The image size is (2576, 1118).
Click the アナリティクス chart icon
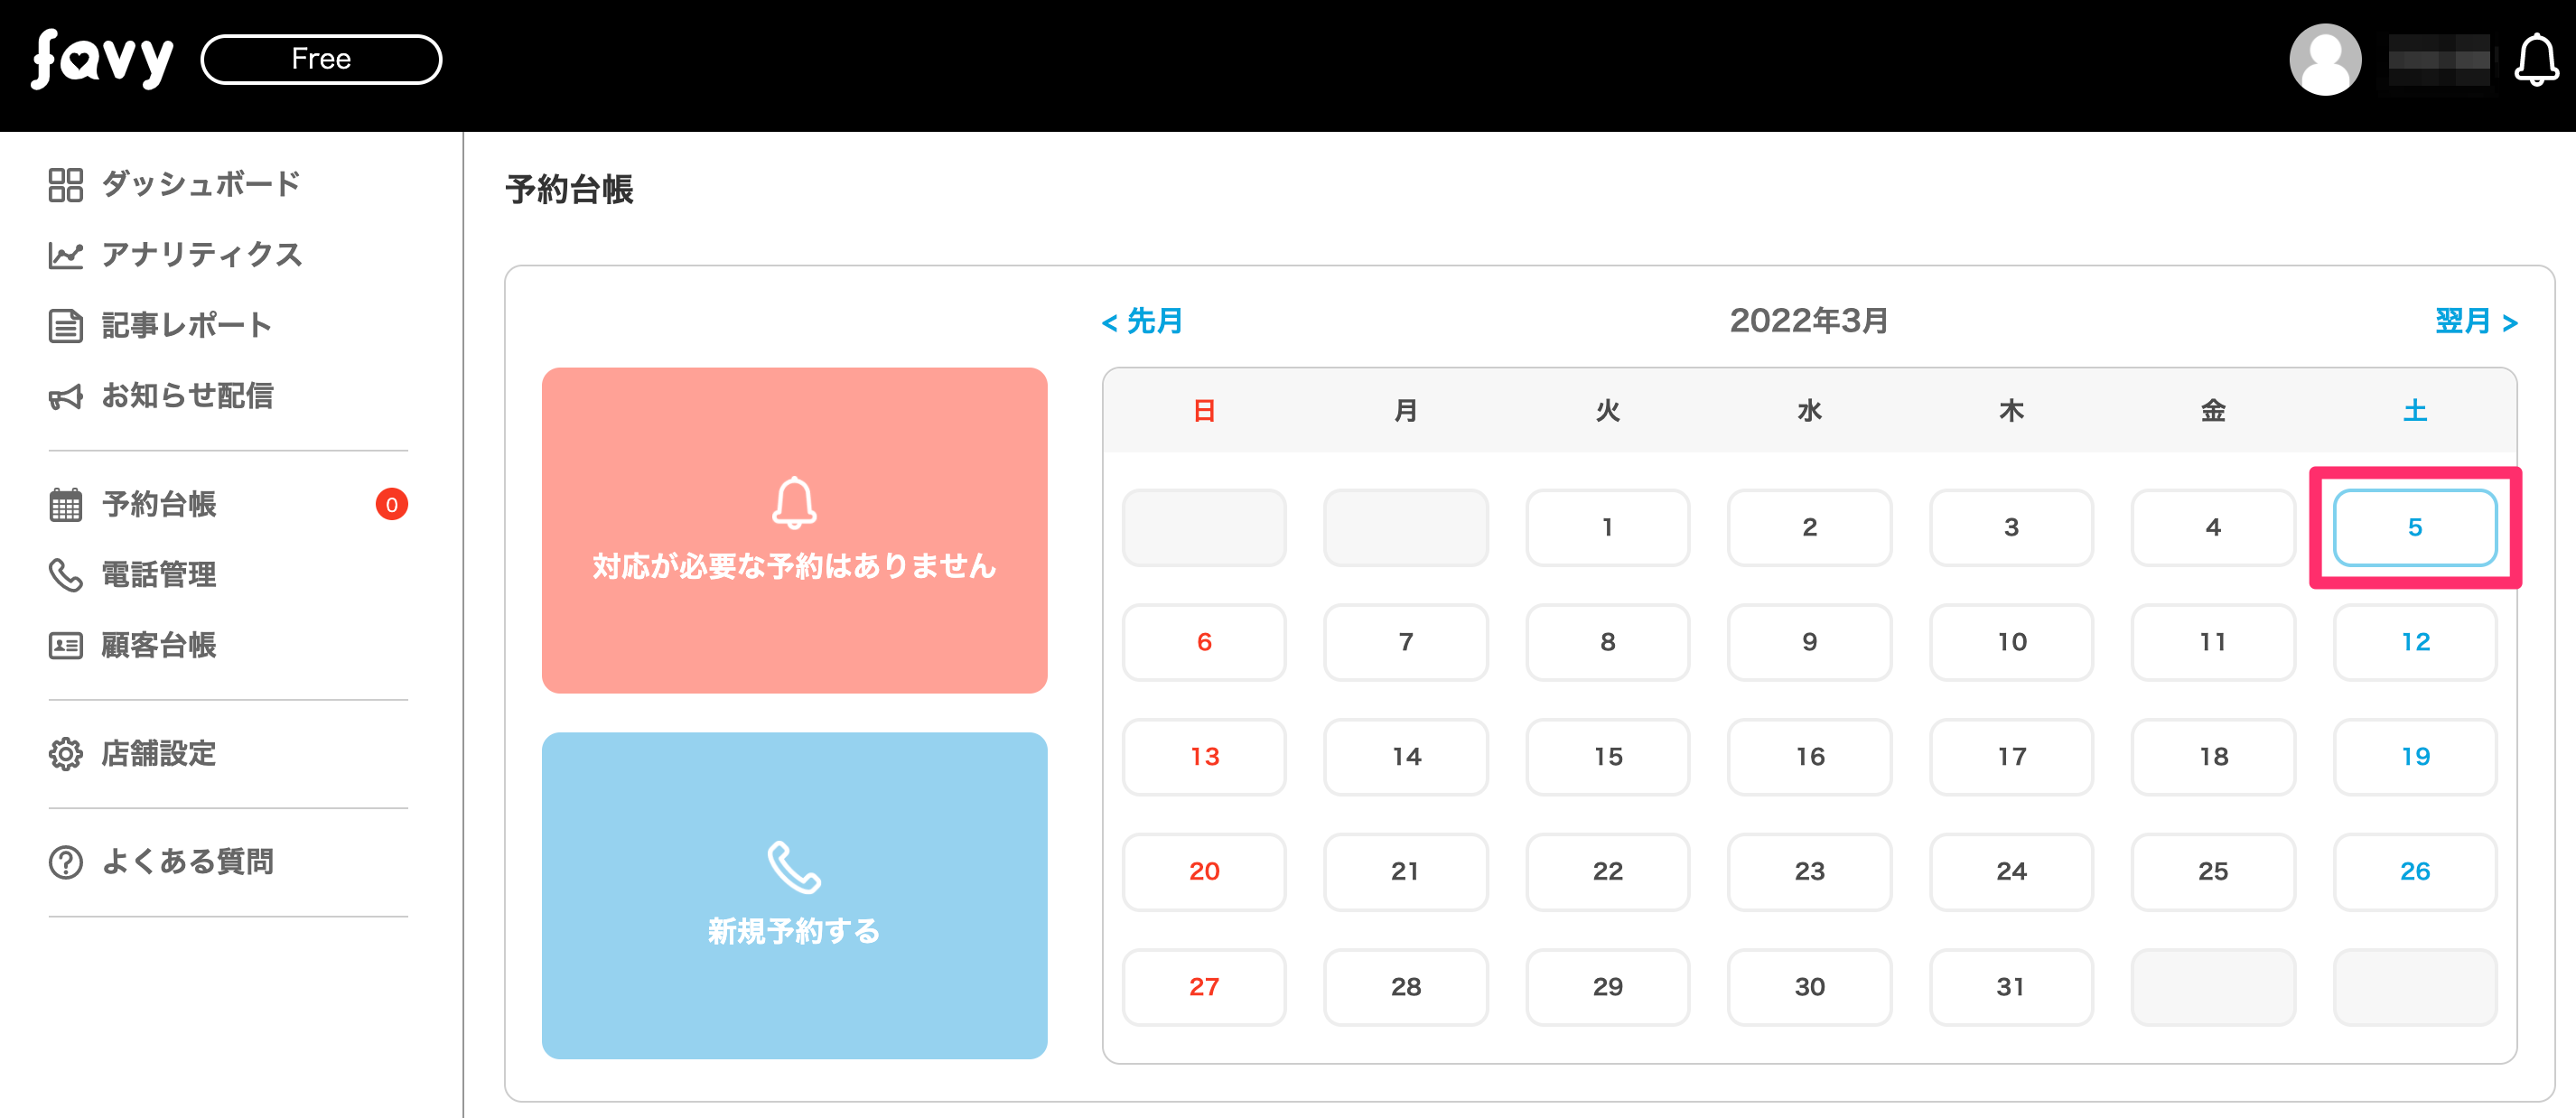coord(66,256)
